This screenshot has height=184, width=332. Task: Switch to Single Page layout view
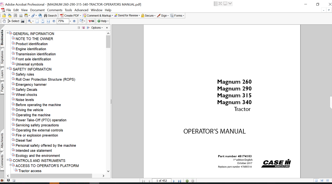click(316, 181)
